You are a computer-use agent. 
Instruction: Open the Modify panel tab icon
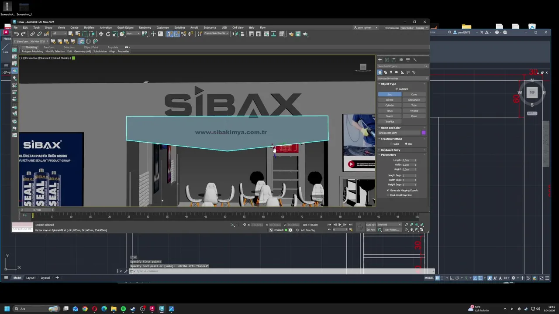[387, 60]
